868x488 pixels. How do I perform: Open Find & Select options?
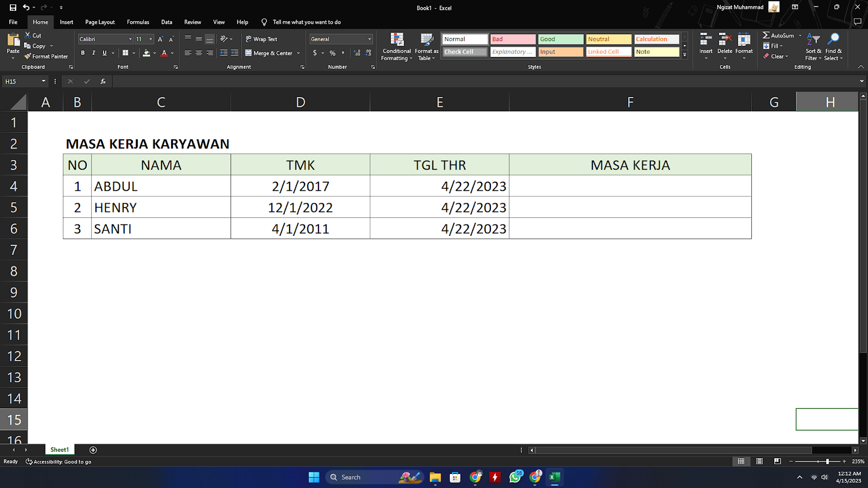[x=834, y=47]
